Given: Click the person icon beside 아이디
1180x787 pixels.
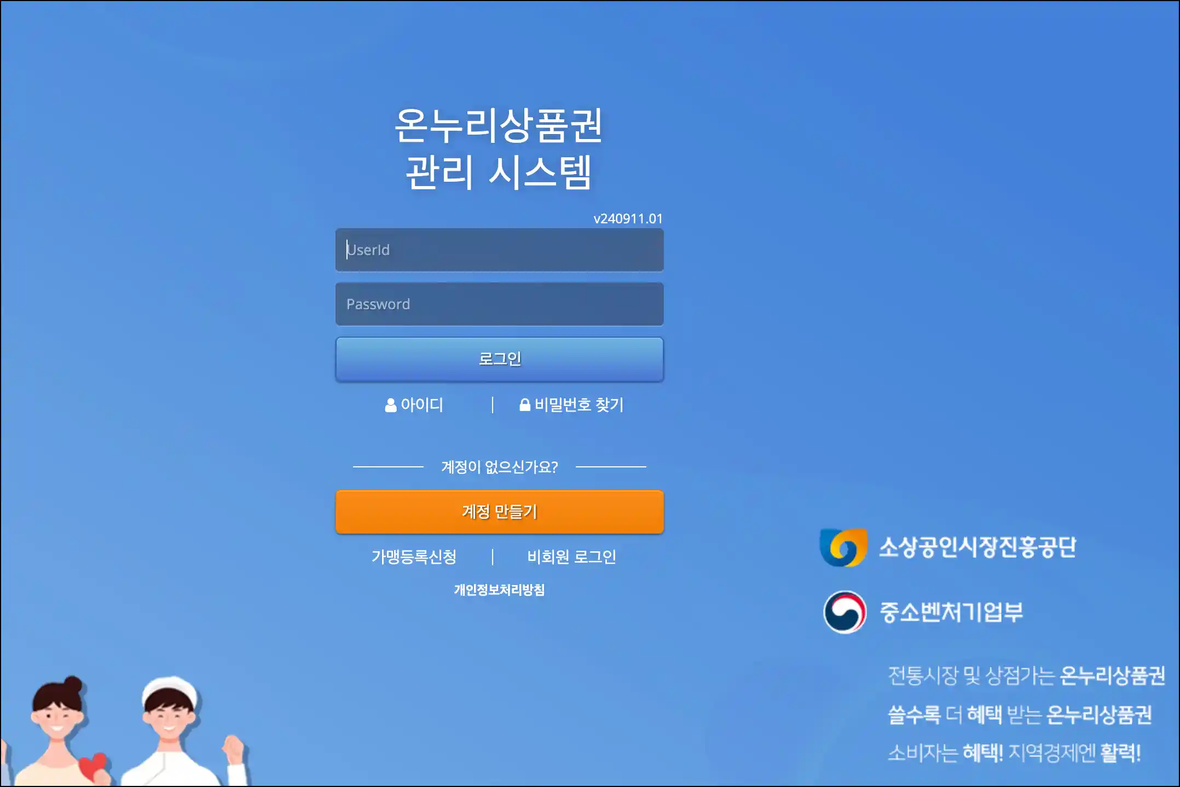Looking at the screenshot, I should click(391, 405).
